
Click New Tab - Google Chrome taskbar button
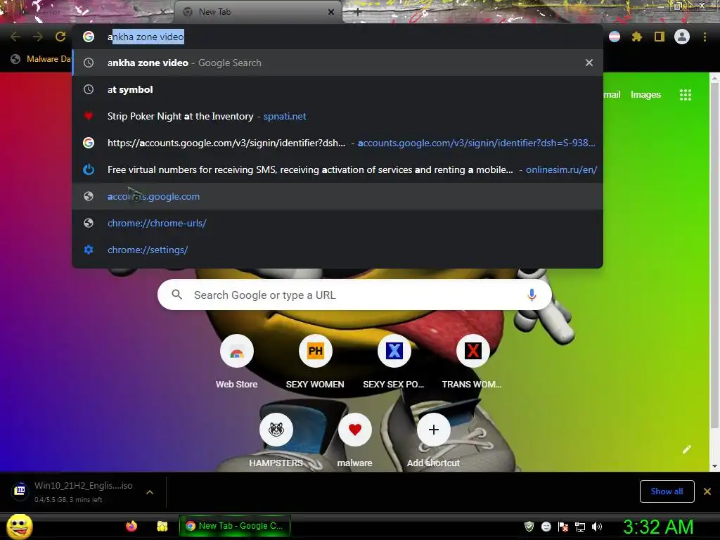point(235,526)
